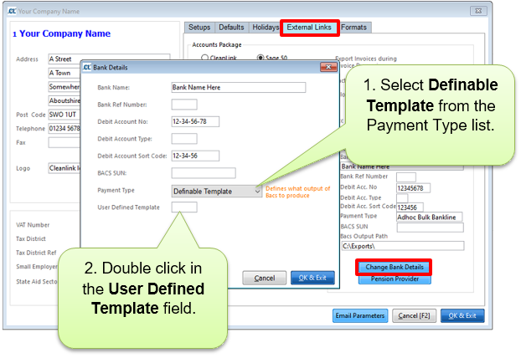Focus the Bacs Output Path field
The image size is (521, 358).
[401, 246]
